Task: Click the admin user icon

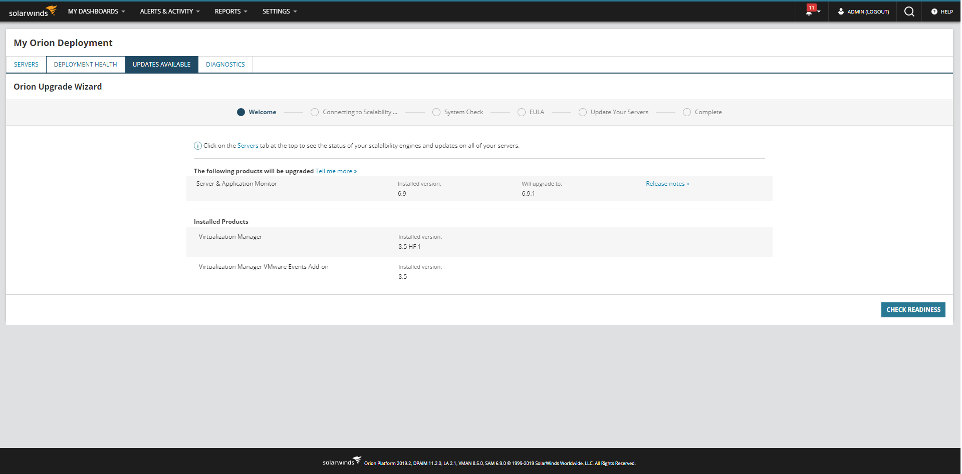Action: click(841, 12)
